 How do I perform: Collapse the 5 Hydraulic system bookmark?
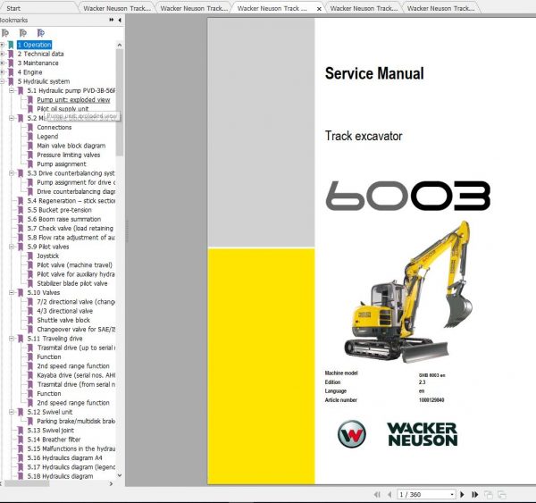3,81
